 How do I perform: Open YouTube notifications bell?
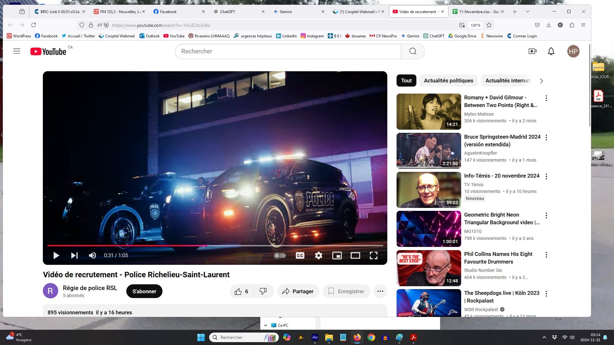pos(551,51)
